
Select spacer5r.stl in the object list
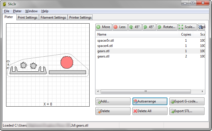[150, 41]
